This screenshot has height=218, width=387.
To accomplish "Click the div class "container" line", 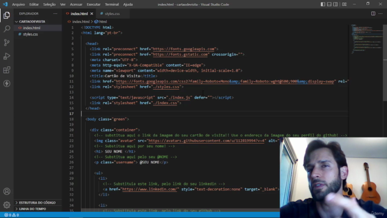I will pyautogui.click(x=115, y=130).
